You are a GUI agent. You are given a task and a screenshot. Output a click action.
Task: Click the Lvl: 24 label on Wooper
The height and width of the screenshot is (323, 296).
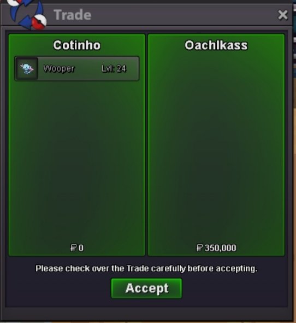pyautogui.click(x=114, y=69)
